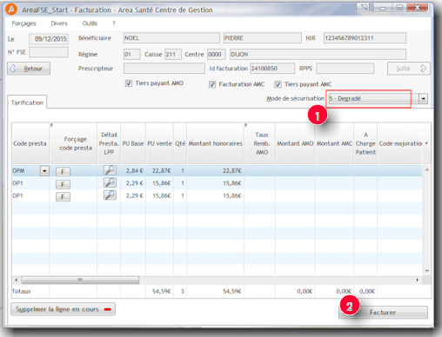This screenshot has width=442, height=337.
Task: Click the Régime field 01
Action: (x=131, y=55)
